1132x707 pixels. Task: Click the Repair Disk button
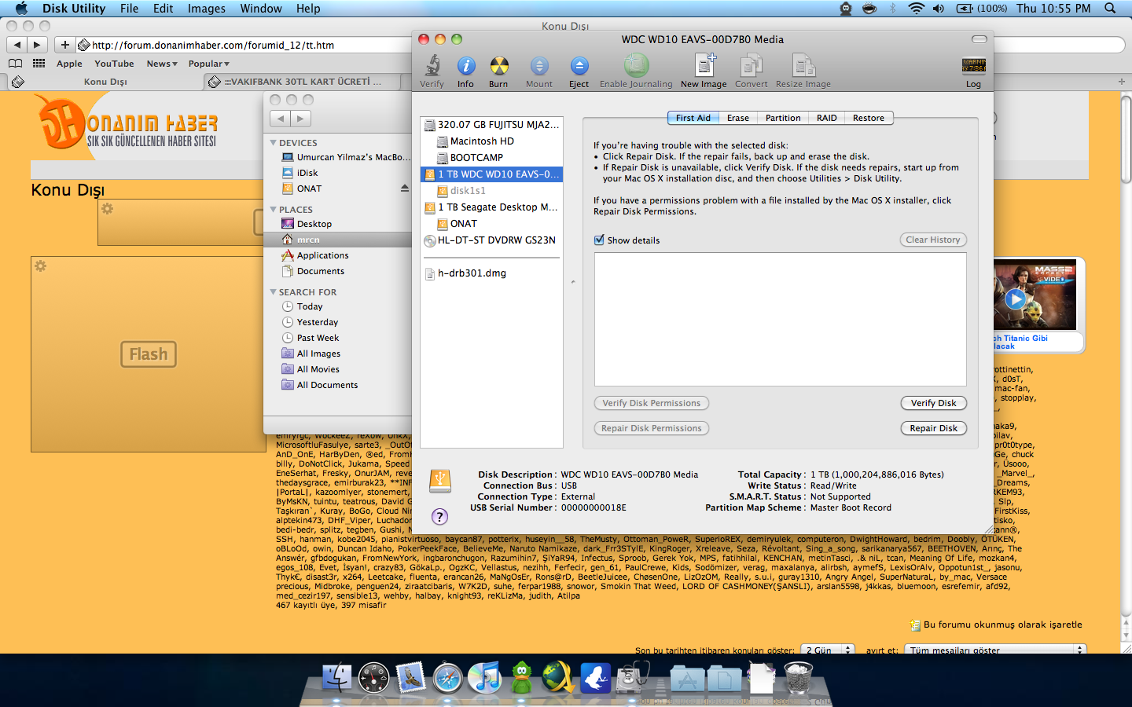(x=933, y=428)
